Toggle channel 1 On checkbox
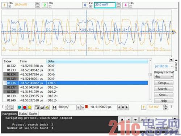The width and height of the screenshot is (181, 136). pos(10,6)
